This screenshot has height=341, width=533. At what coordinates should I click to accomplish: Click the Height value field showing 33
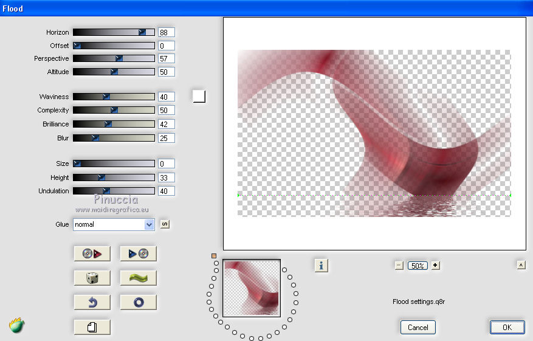click(x=167, y=177)
